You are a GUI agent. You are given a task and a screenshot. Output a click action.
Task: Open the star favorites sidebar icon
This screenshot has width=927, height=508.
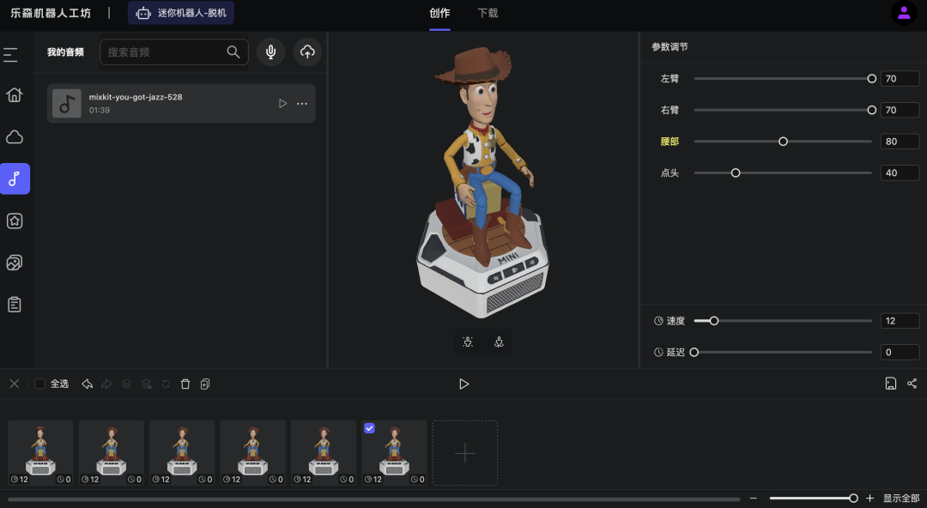coord(15,221)
